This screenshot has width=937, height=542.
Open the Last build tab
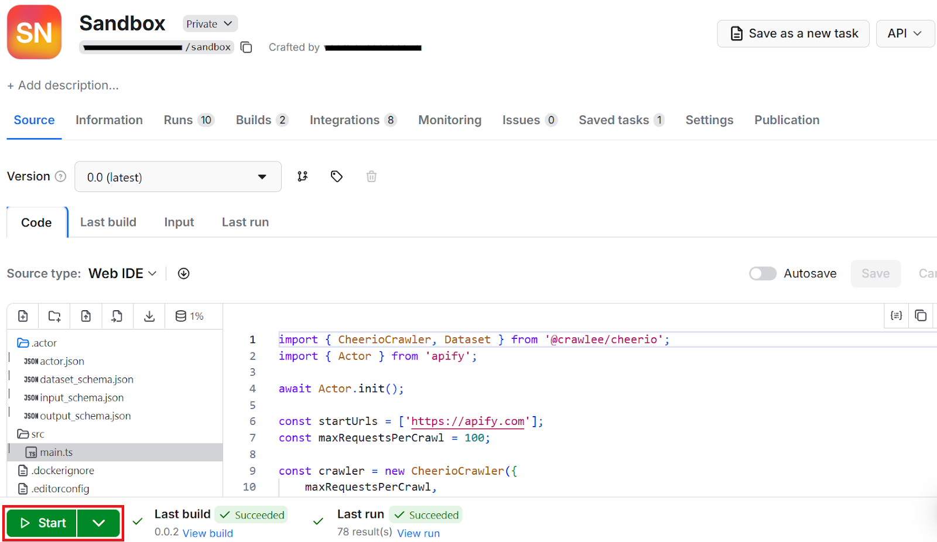coord(108,222)
